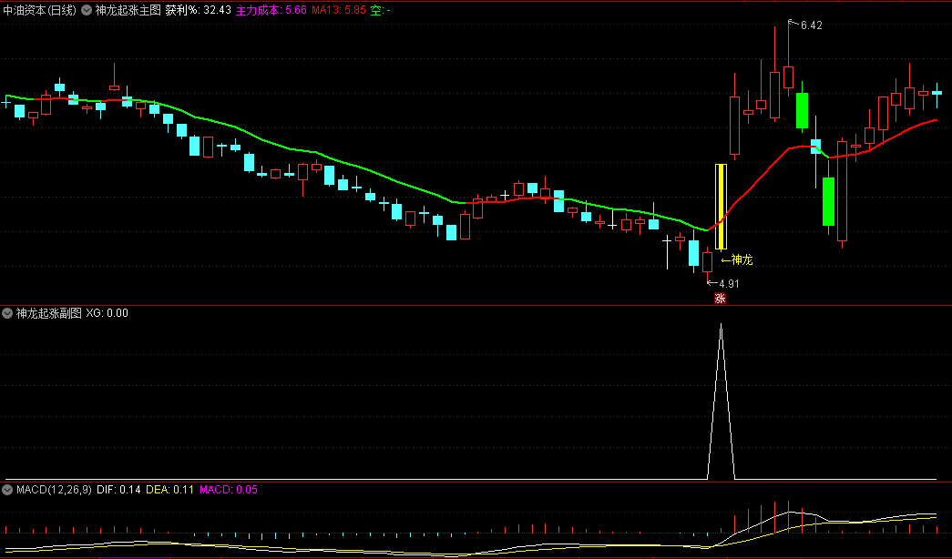Click the XG signal spike peak
Image resolution: width=952 pixels, height=559 pixels.
pyautogui.click(x=721, y=325)
